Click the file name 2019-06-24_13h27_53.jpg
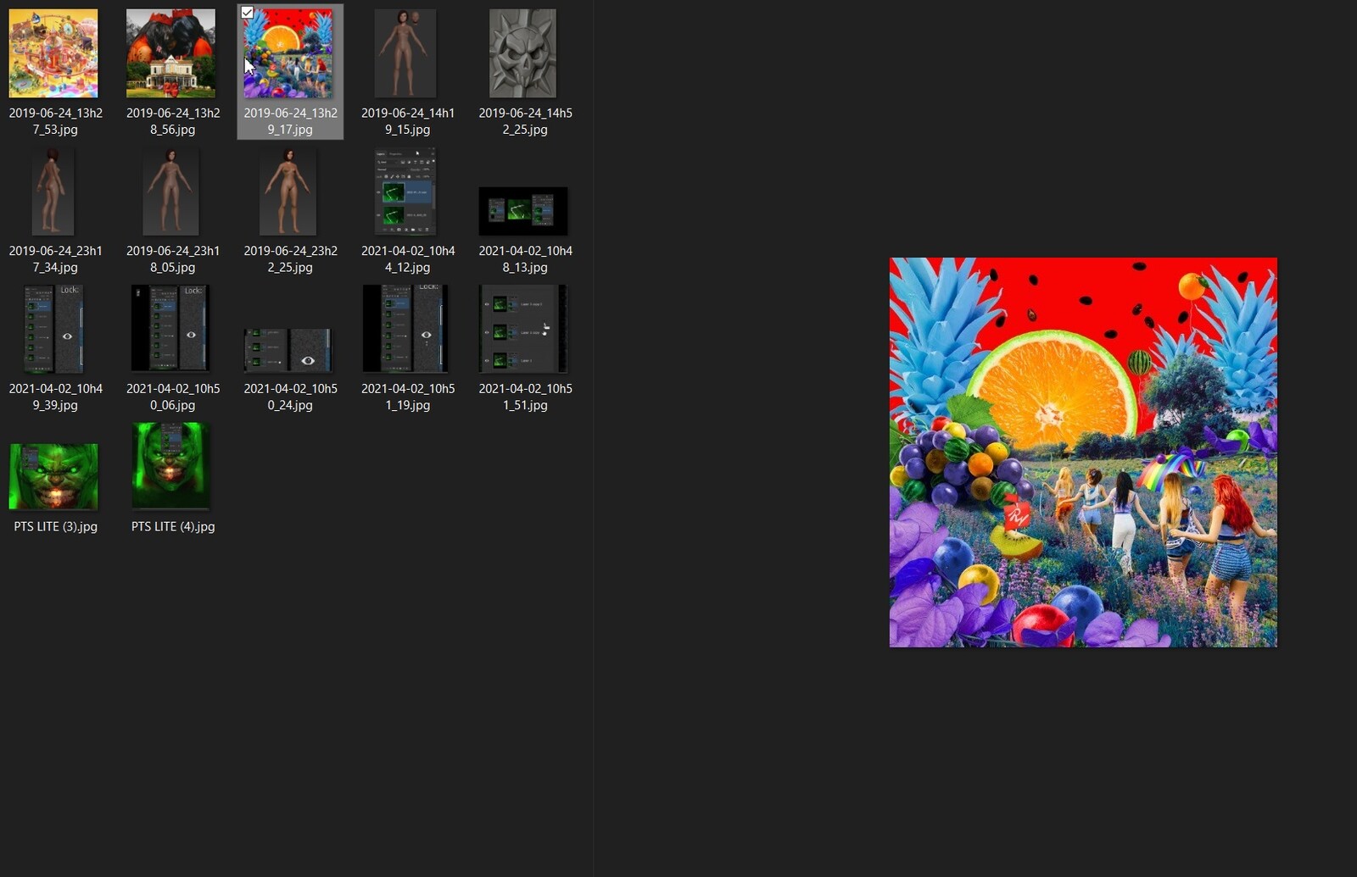 point(56,121)
